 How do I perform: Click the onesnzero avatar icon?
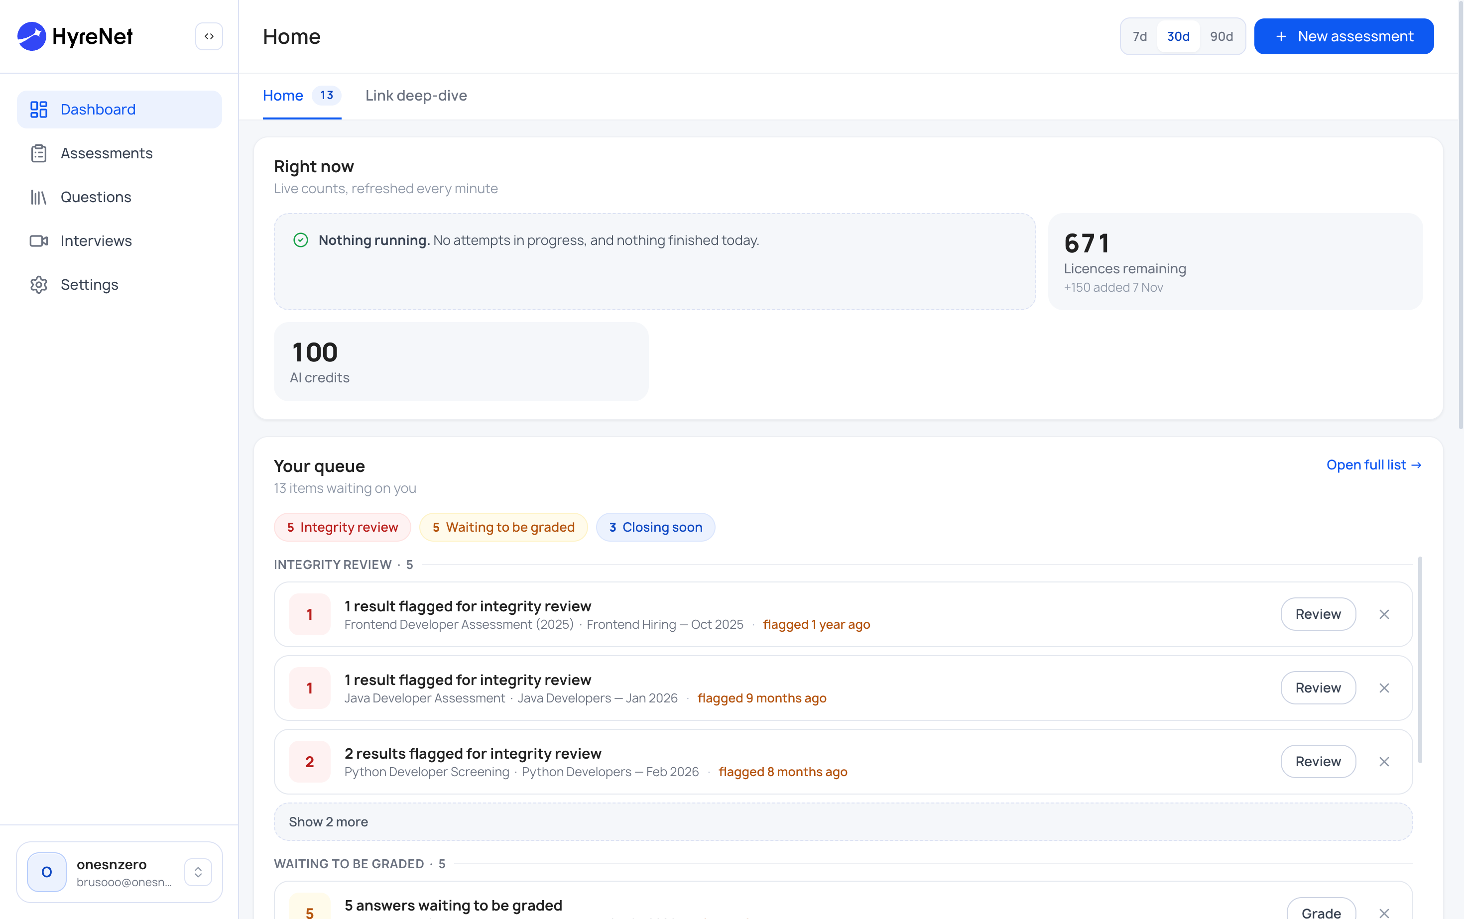click(x=47, y=872)
